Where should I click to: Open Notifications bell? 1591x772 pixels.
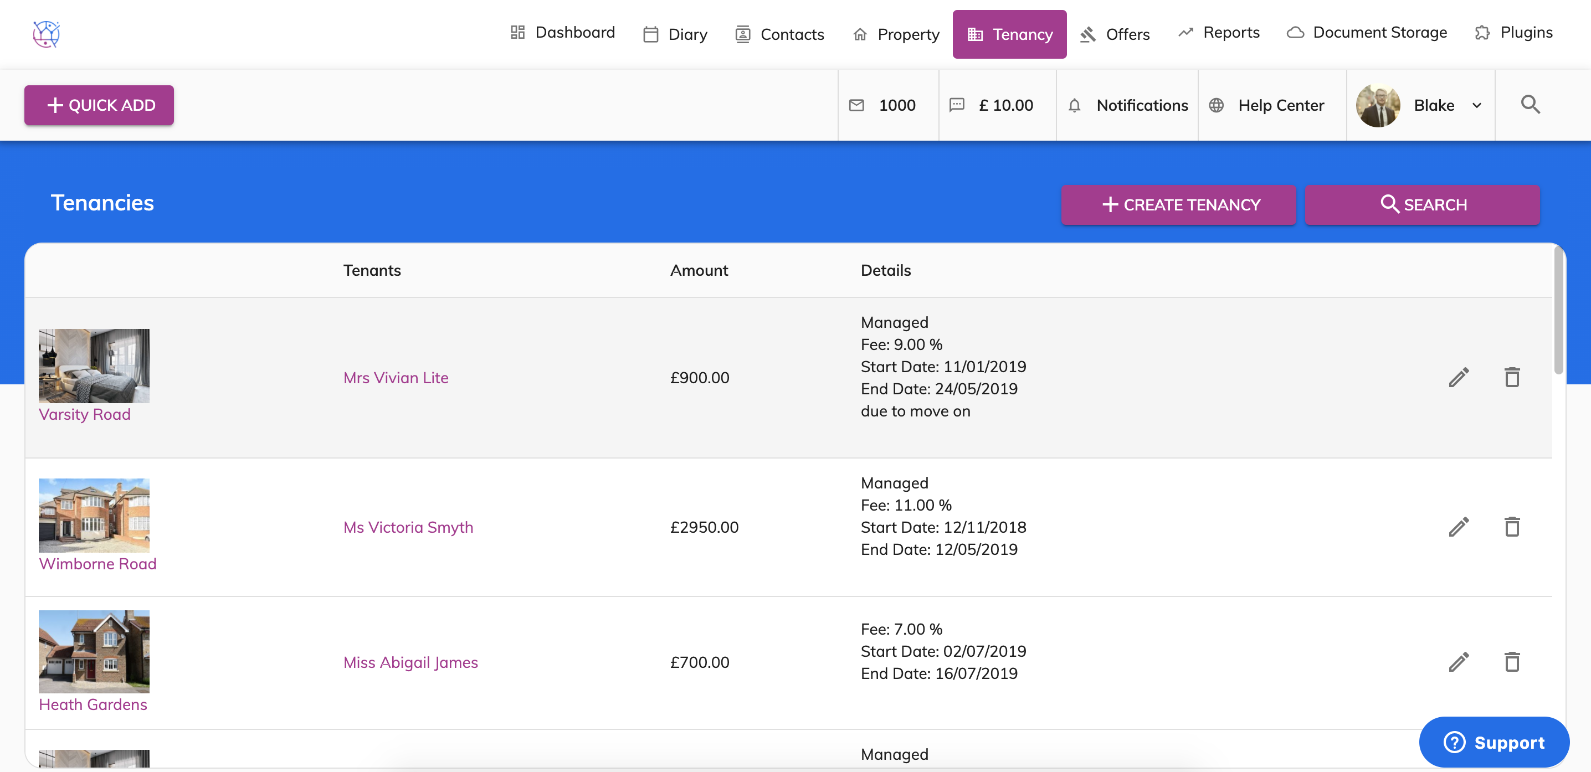(1128, 105)
